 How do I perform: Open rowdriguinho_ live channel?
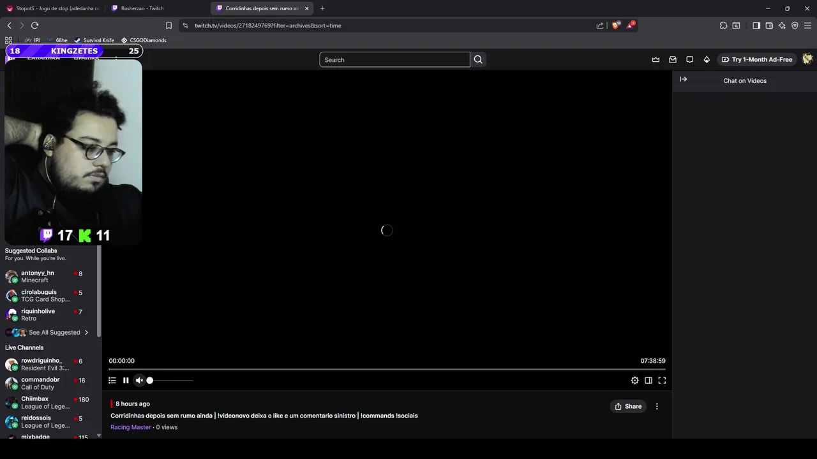50,365
